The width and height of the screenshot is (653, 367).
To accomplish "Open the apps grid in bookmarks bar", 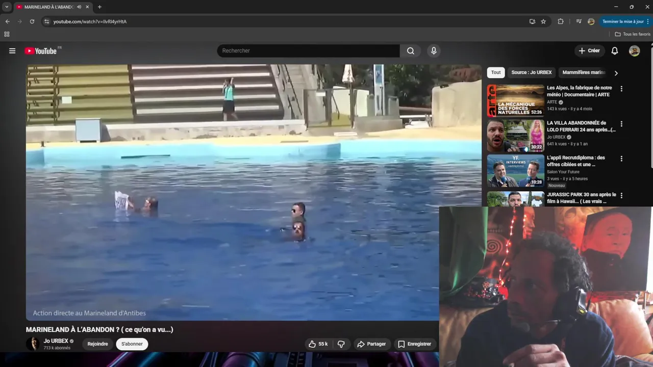I will 7,34.
